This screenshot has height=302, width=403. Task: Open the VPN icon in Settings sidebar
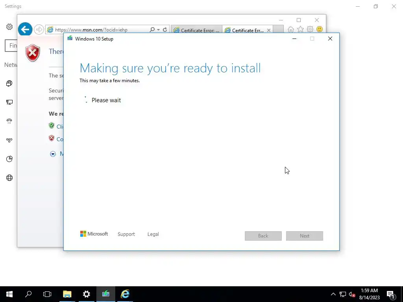click(x=9, y=140)
